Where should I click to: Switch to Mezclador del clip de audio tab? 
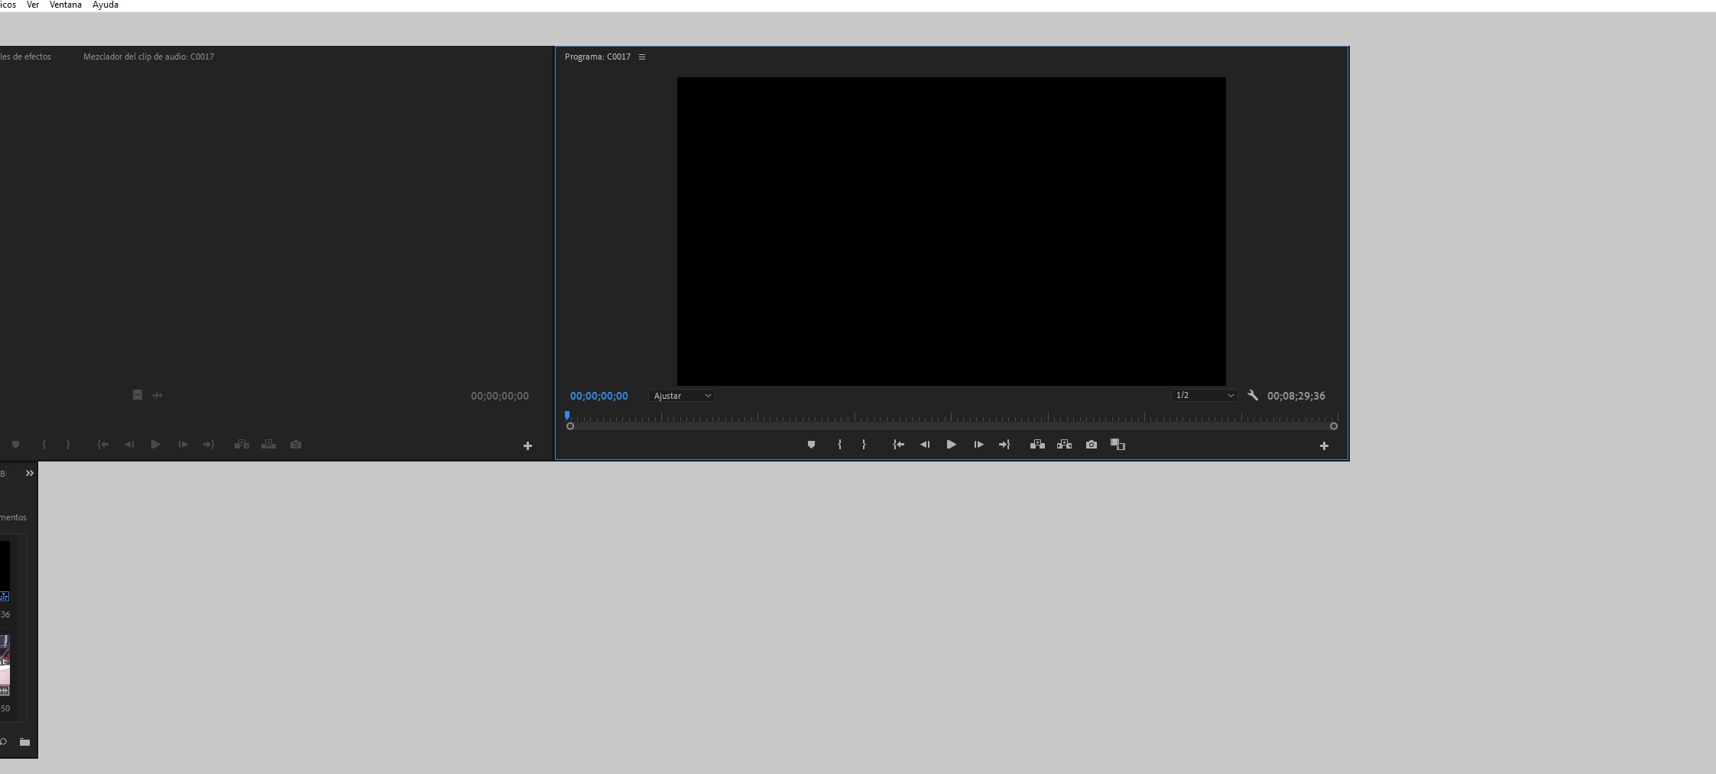click(148, 57)
